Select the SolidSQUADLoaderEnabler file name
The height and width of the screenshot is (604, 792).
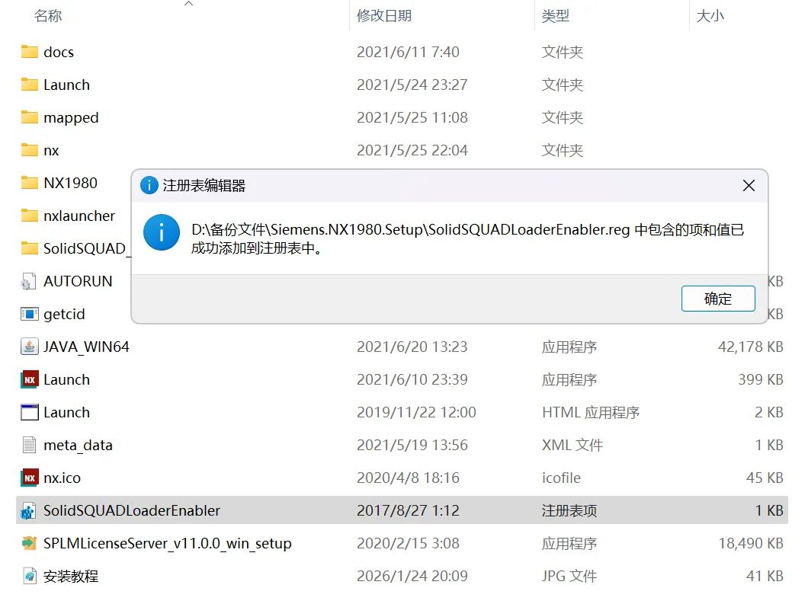pos(132,510)
